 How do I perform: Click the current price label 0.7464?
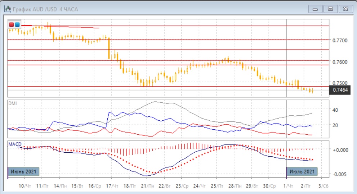point(340,90)
